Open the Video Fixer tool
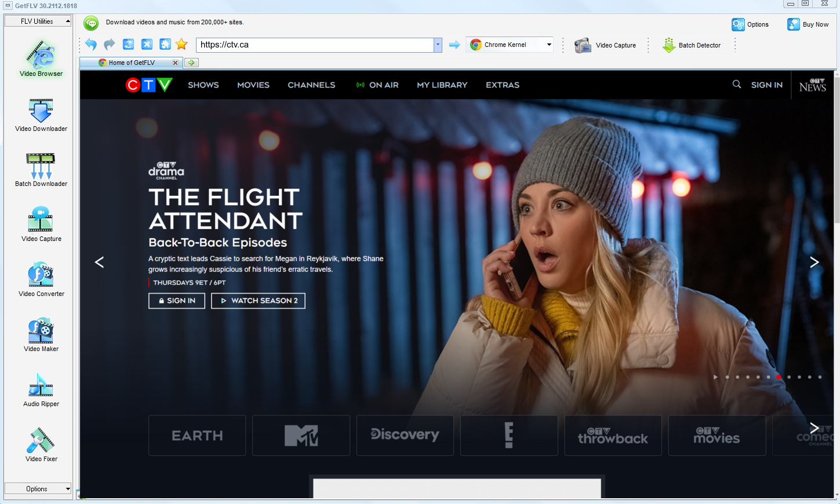 point(41,444)
